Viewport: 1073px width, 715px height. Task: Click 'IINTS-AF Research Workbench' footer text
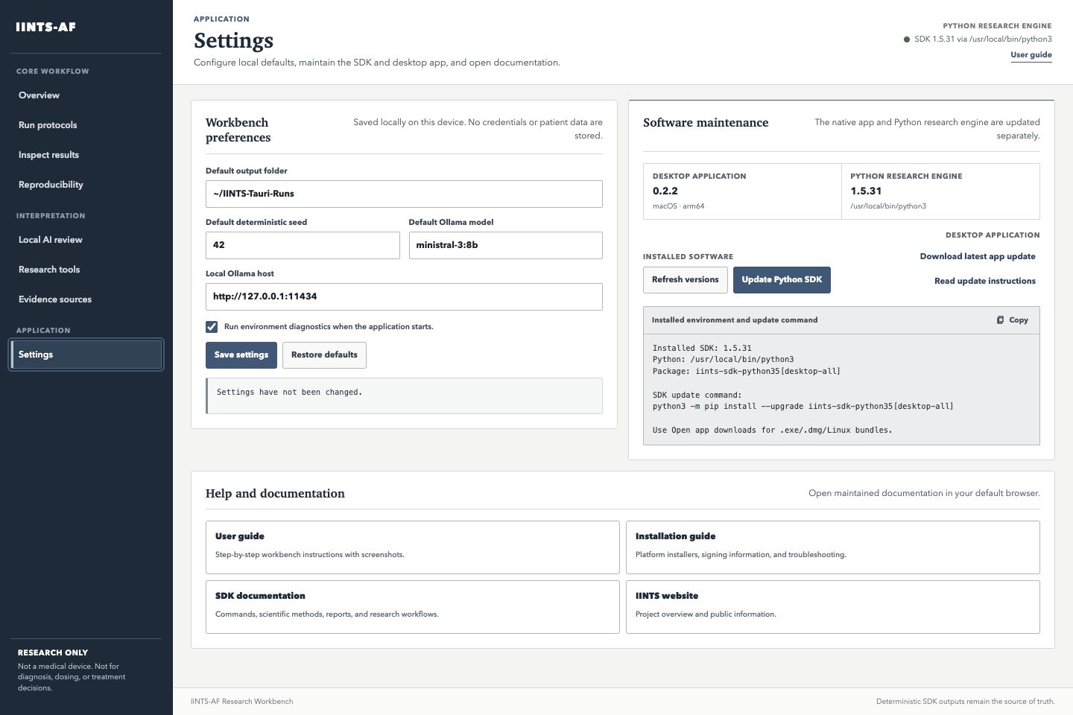click(x=242, y=702)
